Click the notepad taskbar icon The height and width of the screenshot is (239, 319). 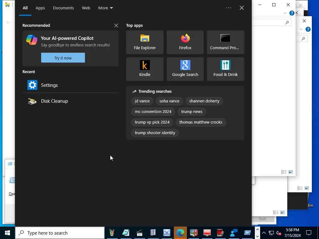coord(126,233)
